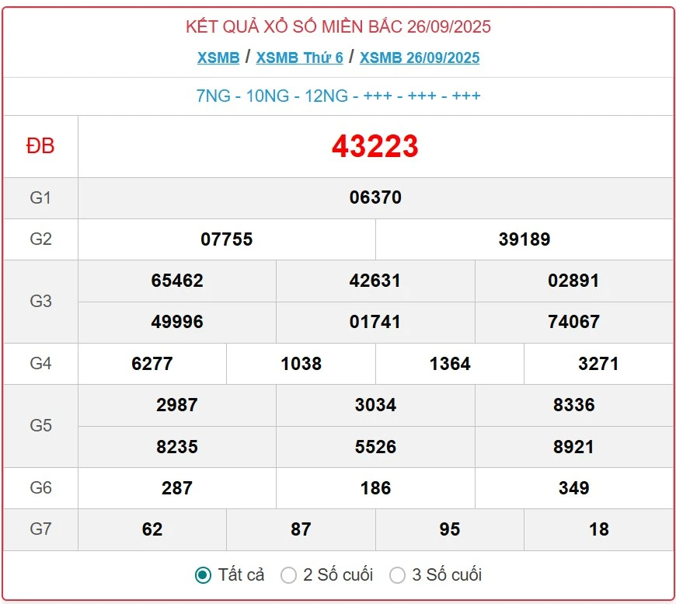Click the XSMB 26/09/2025 link
Image resolution: width=676 pixels, height=604 pixels.
pos(420,58)
